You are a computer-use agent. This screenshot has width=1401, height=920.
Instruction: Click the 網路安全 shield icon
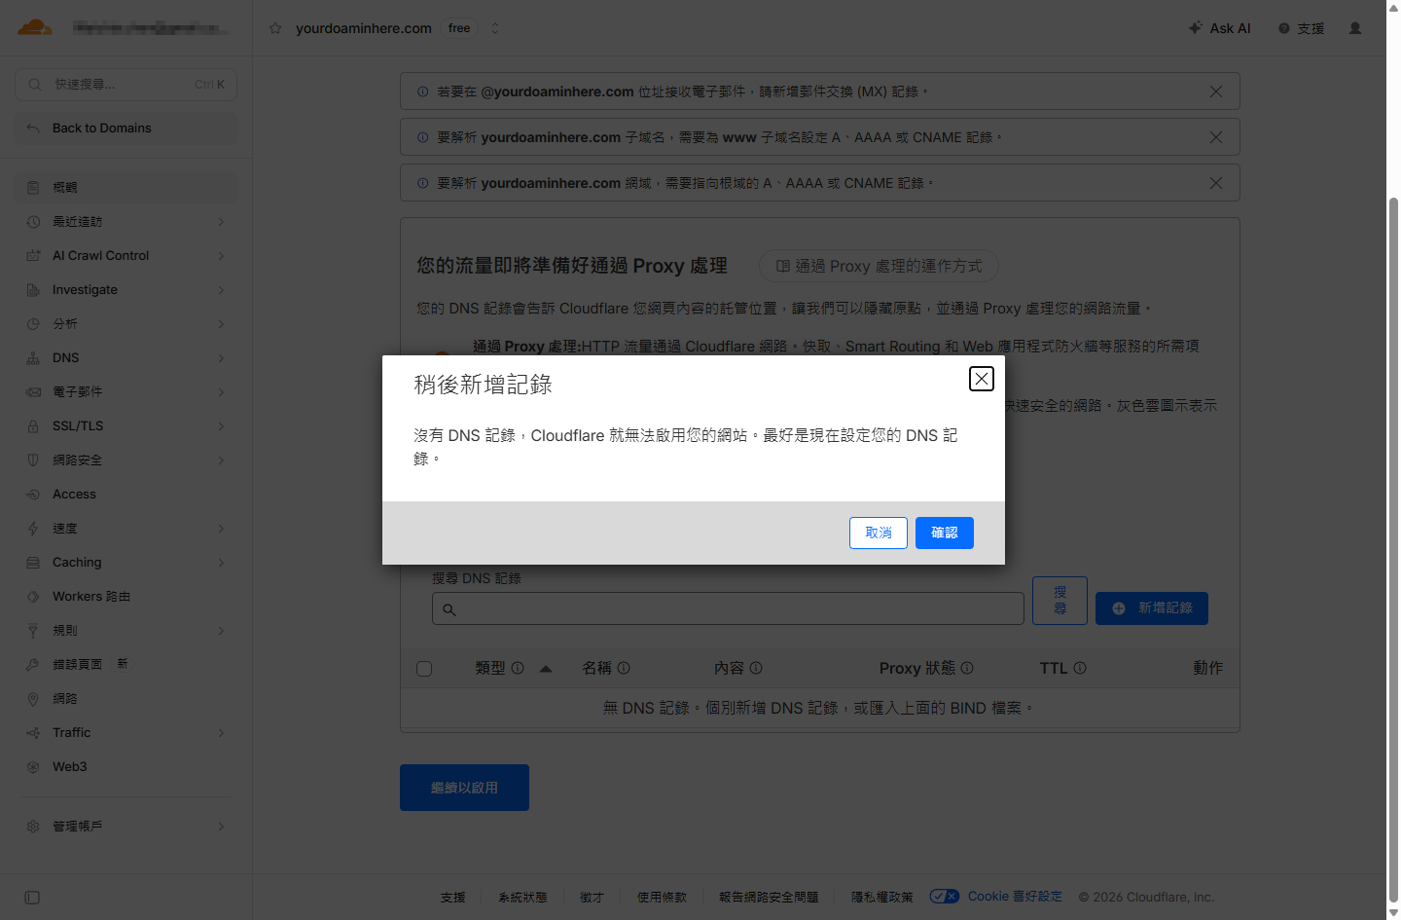(x=33, y=460)
